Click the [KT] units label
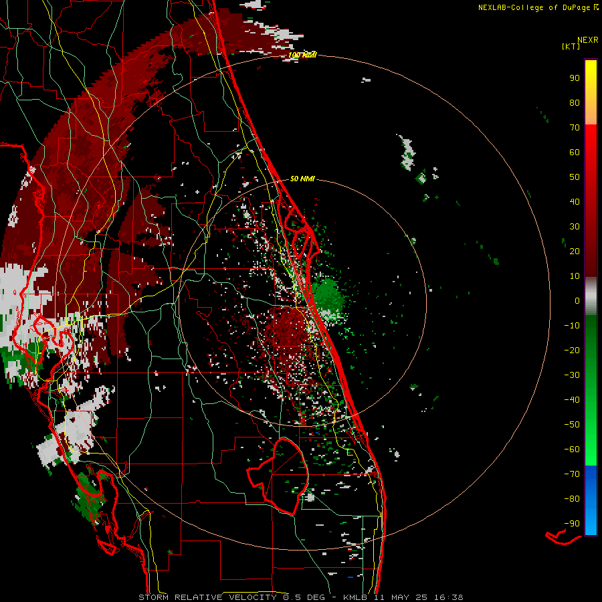 click(x=571, y=46)
